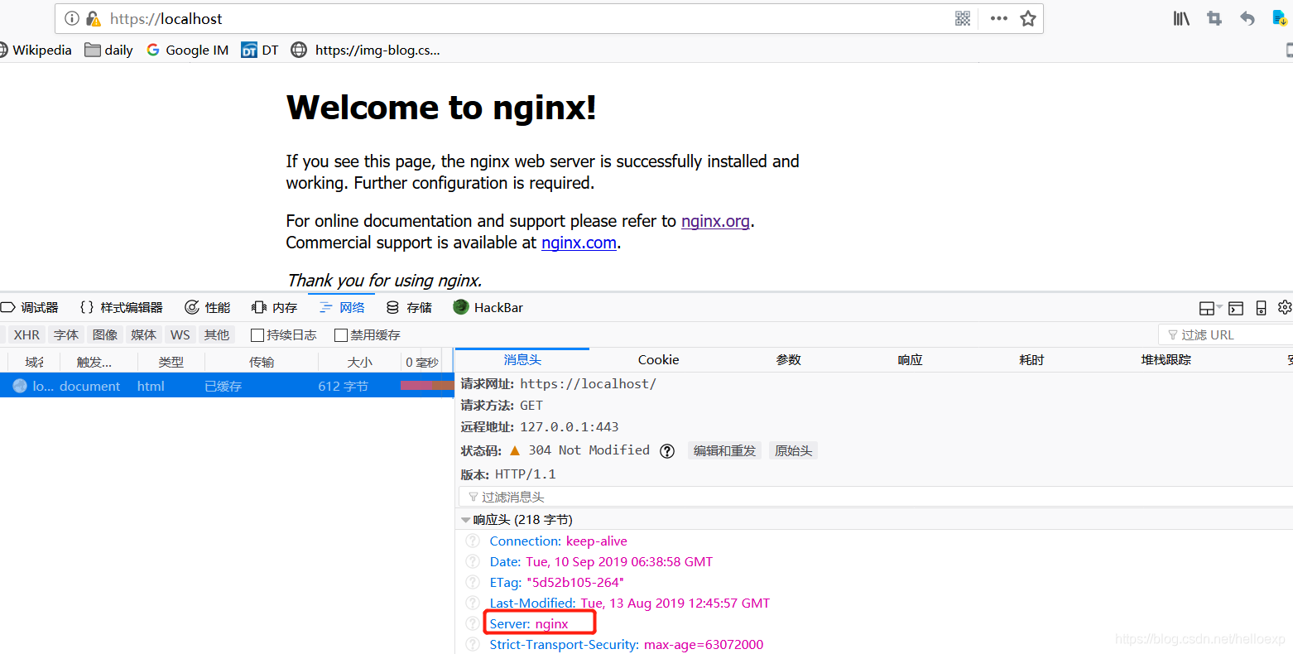Open the 堆栈跟踪 stack trace detail tab
This screenshot has height=654, width=1293.
pyautogui.click(x=1166, y=359)
